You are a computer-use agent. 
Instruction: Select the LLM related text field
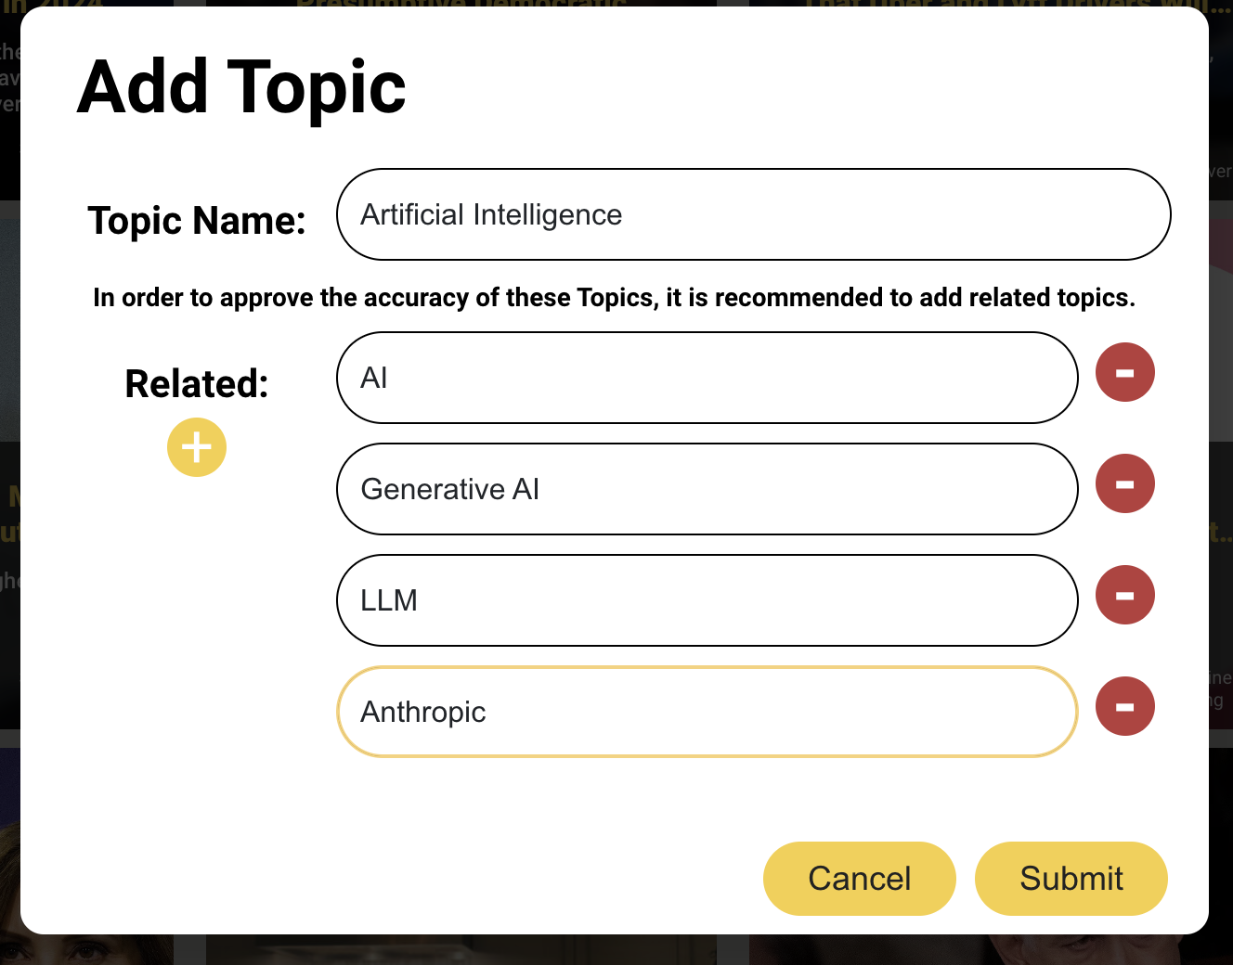707,601
